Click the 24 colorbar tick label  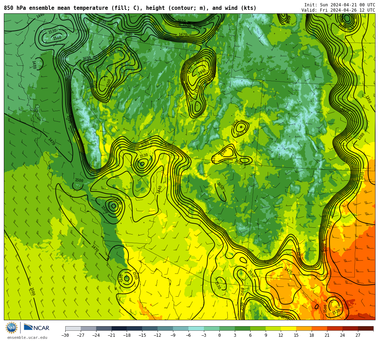pyautogui.click(x=343, y=335)
